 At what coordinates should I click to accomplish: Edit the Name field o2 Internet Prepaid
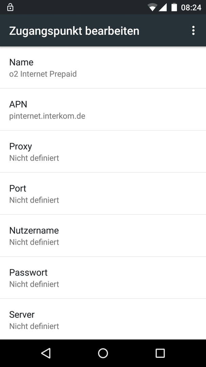[x=103, y=68]
